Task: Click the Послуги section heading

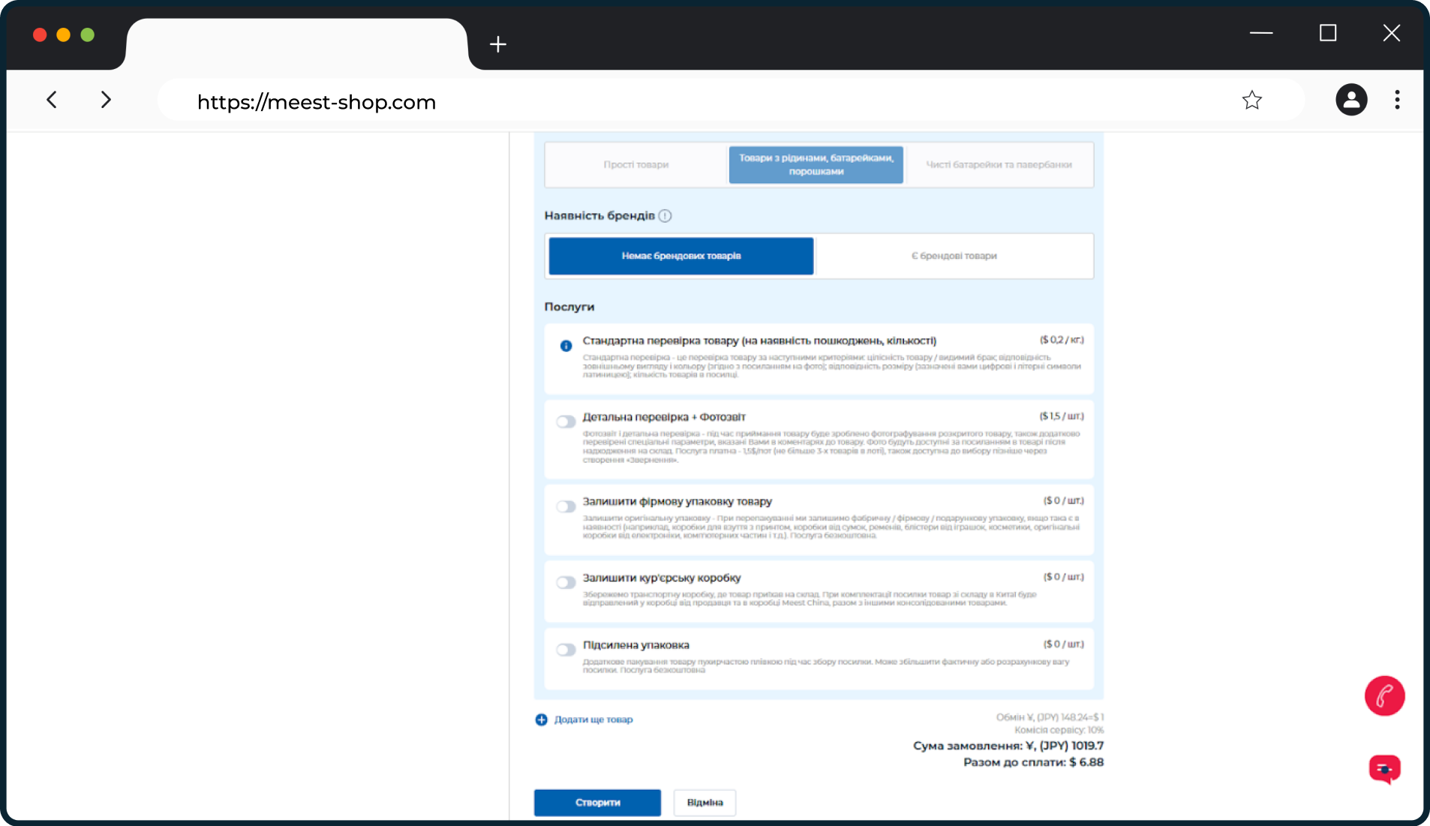Action: [569, 307]
